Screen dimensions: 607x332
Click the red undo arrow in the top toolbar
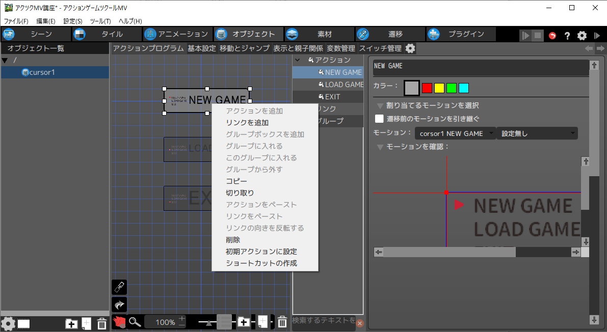pyautogui.click(x=552, y=36)
